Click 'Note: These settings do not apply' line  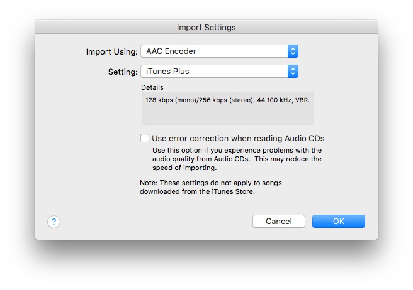point(211,183)
